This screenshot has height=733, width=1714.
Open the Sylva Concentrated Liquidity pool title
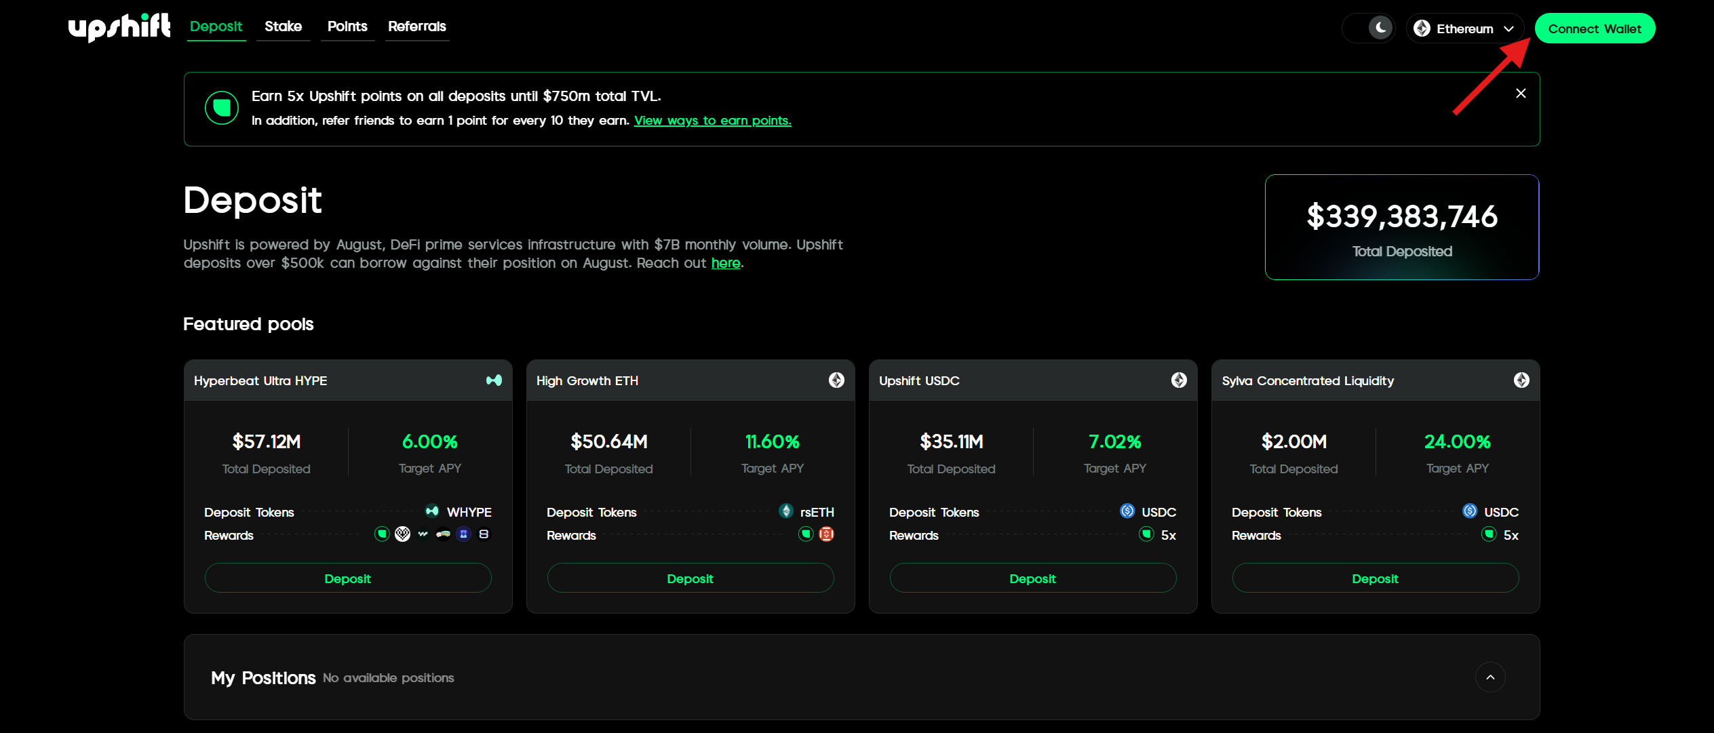(1308, 381)
